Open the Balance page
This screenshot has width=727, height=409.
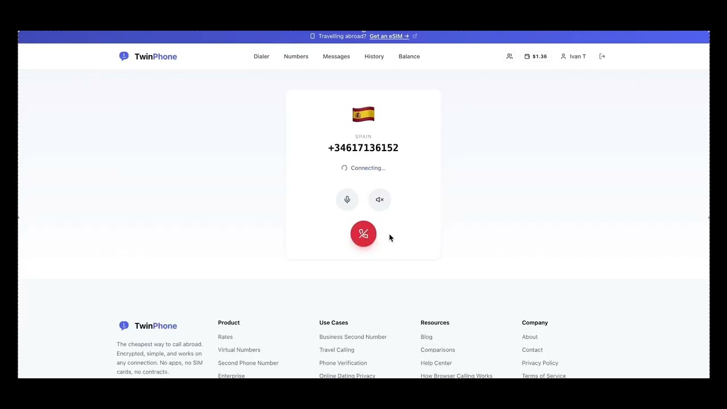[409, 56]
